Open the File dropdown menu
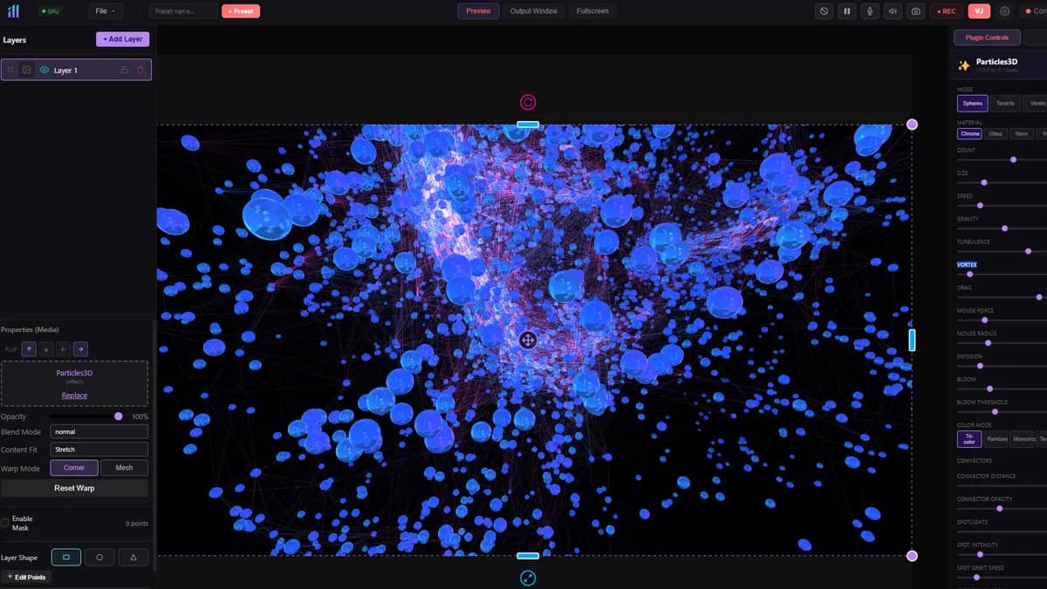 [104, 10]
